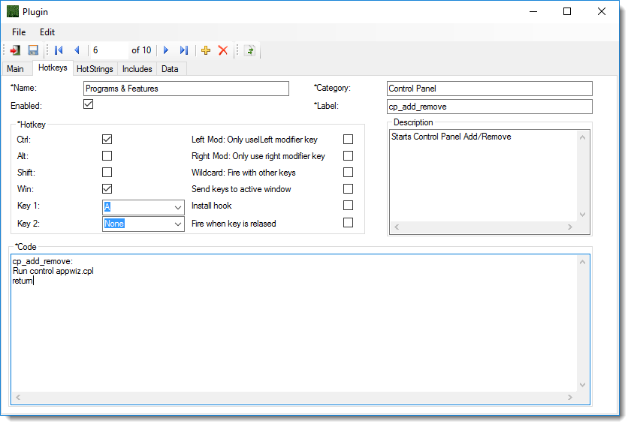Check the Install hook option
This screenshot has height=427, width=631.
tap(348, 206)
